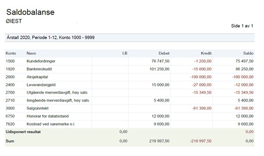Select account number 2700
Viewport: 264px width, 156px height.
10,92
